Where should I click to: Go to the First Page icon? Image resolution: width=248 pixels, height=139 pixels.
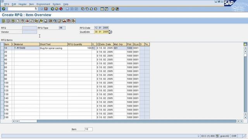click(x=83, y=9)
